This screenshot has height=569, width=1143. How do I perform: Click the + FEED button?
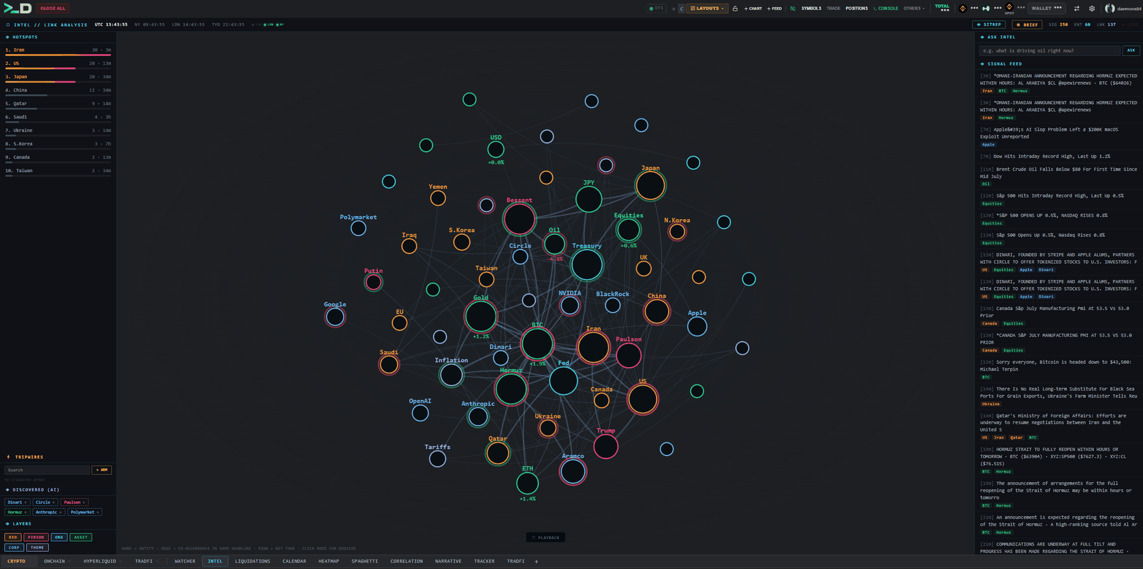(774, 8)
